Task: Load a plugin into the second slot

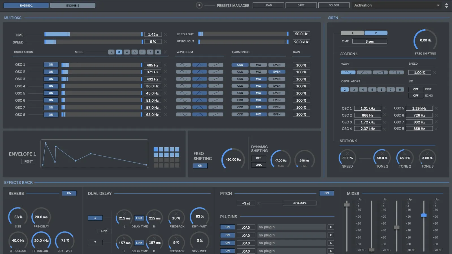Action: click(x=246, y=235)
